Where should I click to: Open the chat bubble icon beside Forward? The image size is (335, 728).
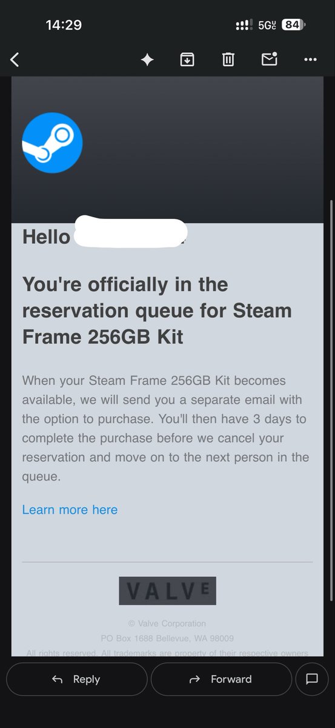click(312, 679)
